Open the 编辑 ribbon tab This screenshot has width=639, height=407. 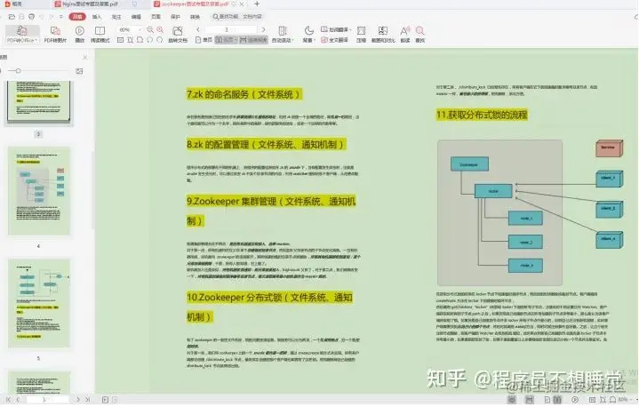pyautogui.click(x=136, y=17)
